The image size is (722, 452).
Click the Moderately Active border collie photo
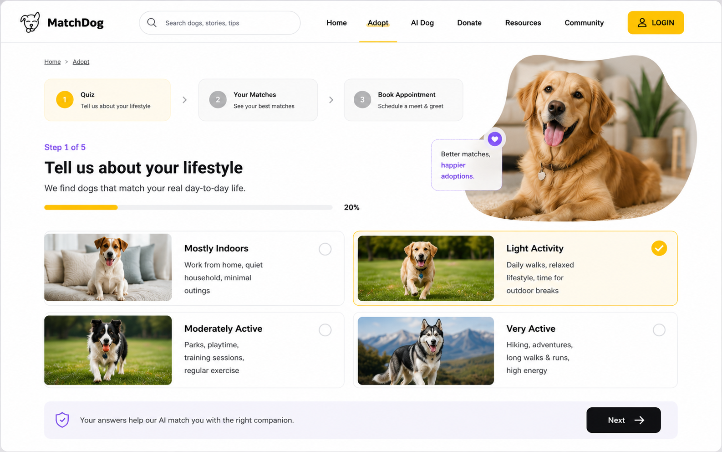[108, 350]
